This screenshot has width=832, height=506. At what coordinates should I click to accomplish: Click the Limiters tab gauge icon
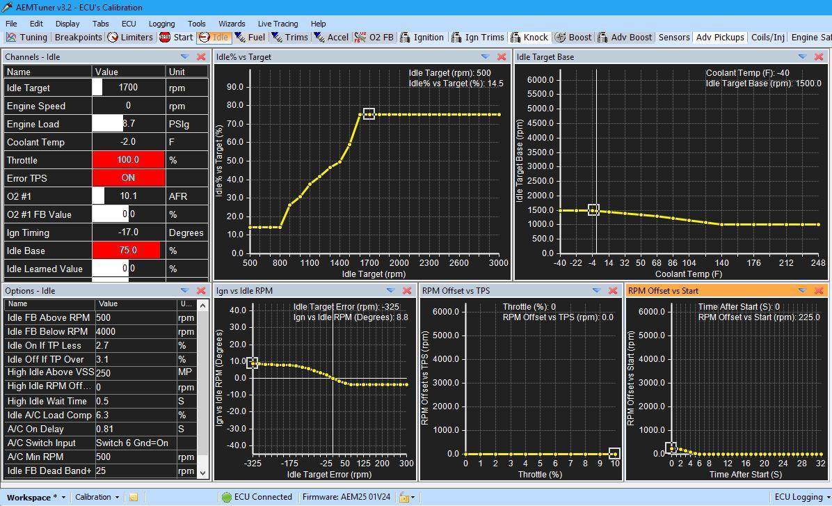click(113, 38)
